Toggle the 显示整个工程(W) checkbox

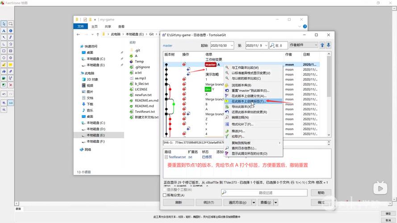point(165,190)
